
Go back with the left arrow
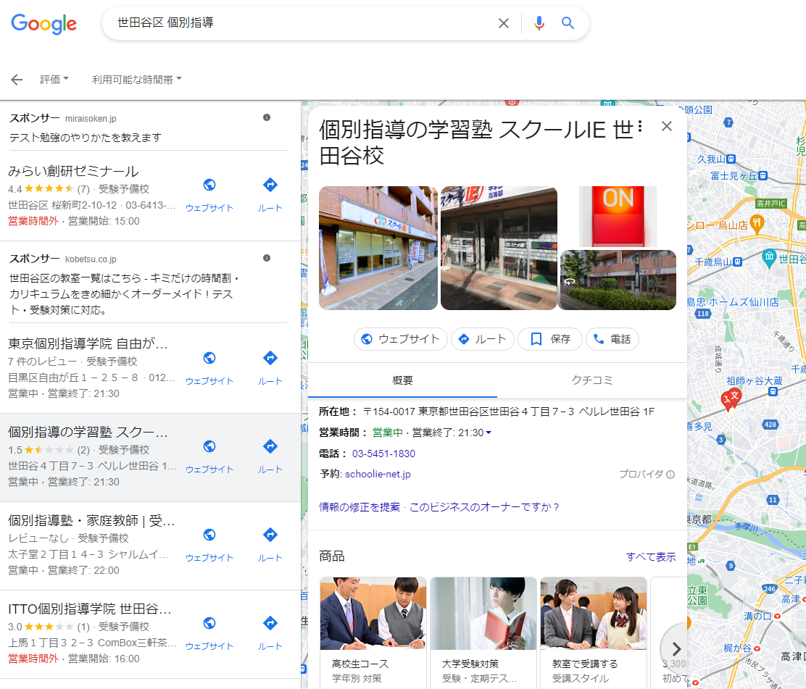point(17,79)
